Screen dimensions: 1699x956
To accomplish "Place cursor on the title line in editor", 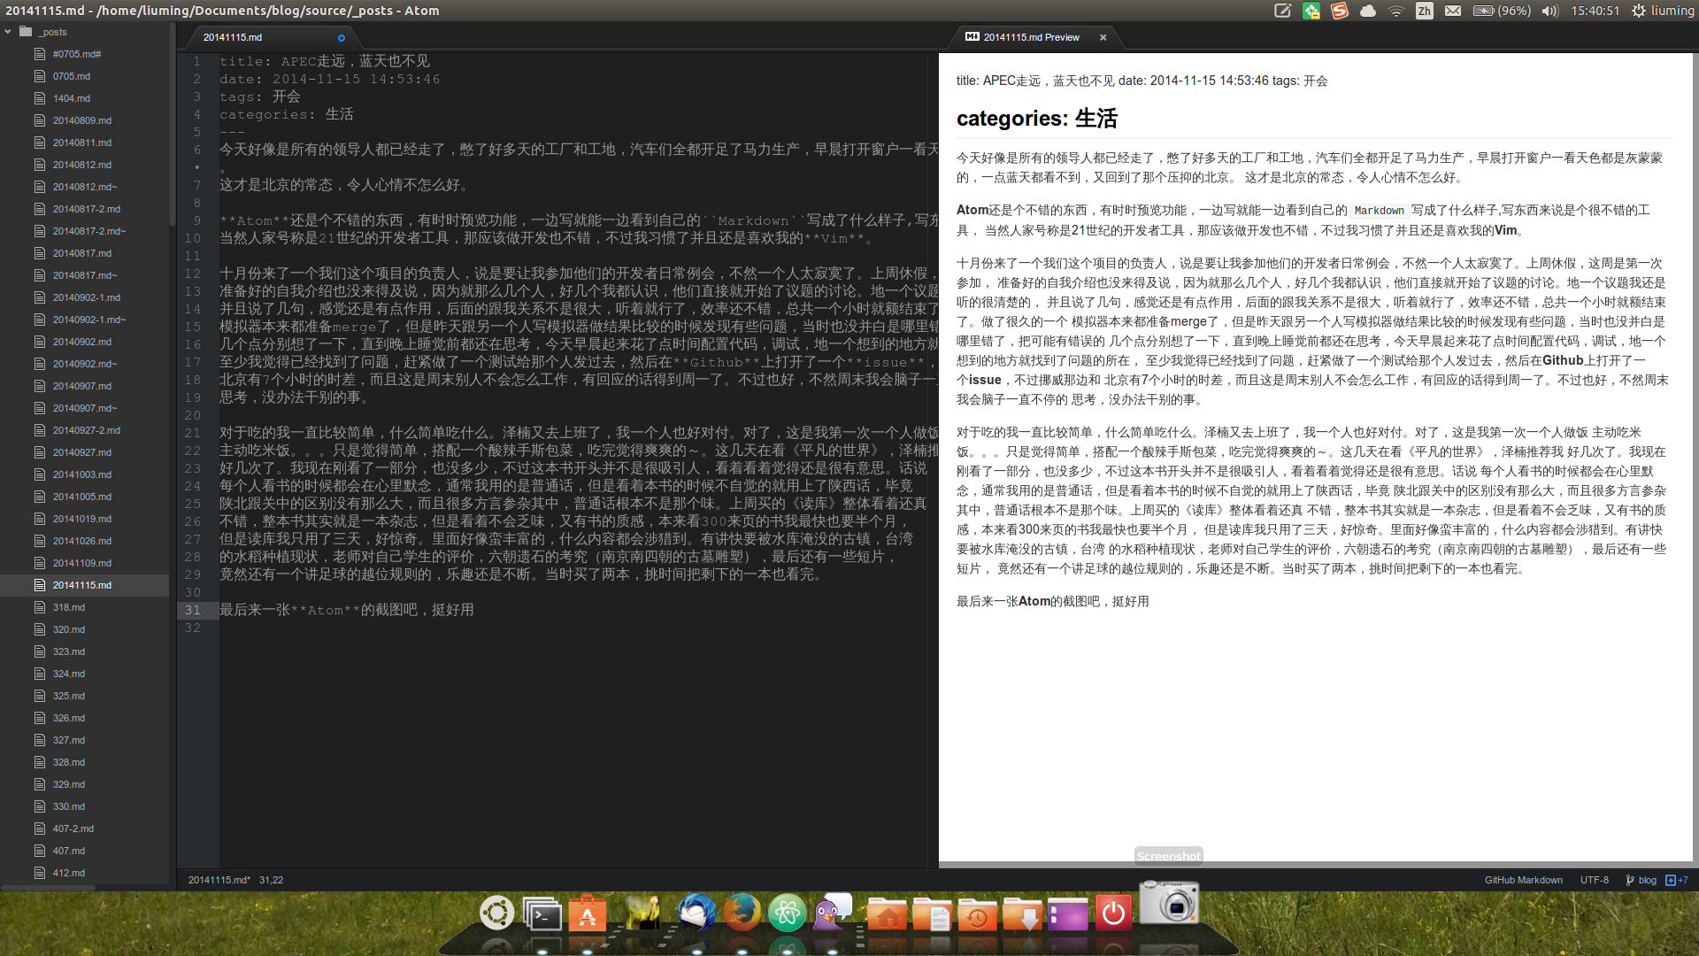I will (x=325, y=61).
